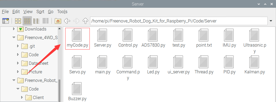Screen dimensions: 276x102
Task: Select Client folder in sidebar
Action: (34, 97)
